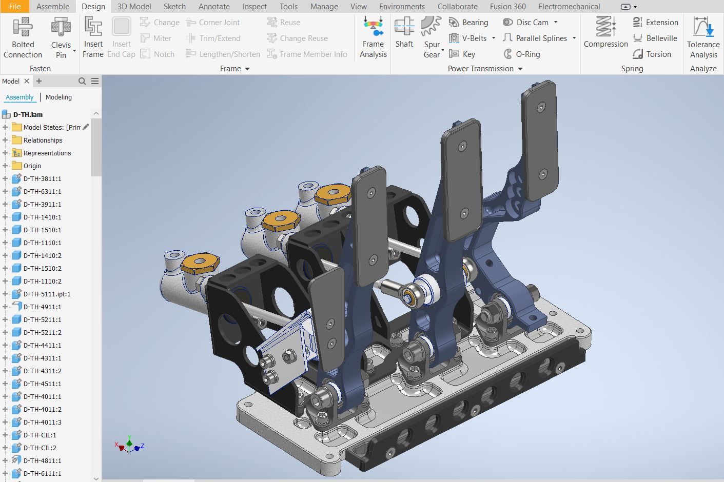Search the Model browser
724x482 pixels.
(82, 81)
